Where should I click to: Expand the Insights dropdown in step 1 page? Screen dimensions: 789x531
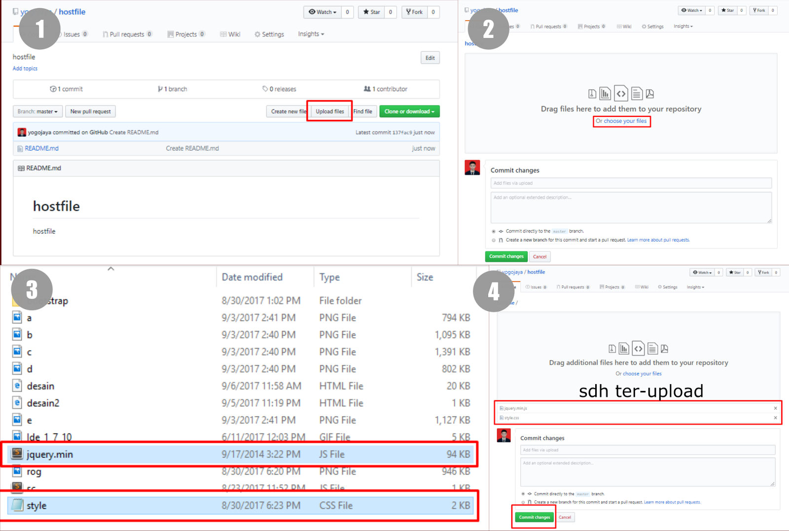pyautogui.click(x=311, y=34)
